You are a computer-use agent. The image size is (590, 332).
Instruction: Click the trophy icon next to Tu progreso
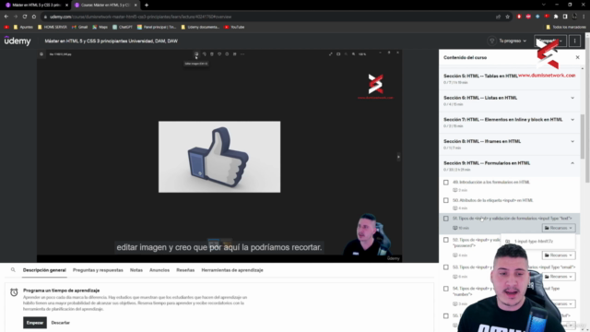pos(491,41)
